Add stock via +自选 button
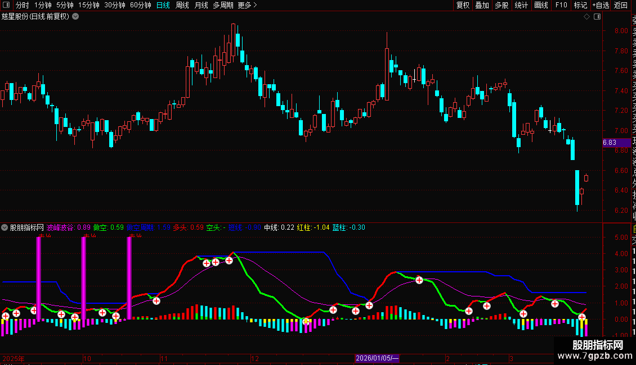 600,5
